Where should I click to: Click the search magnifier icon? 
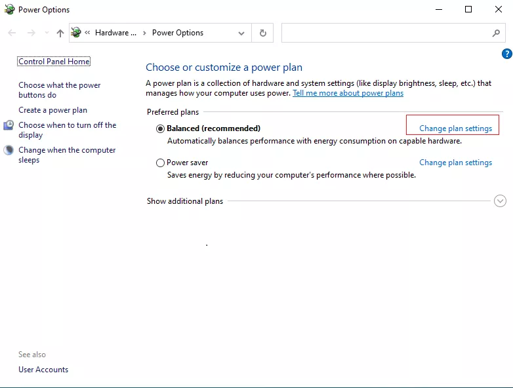pyautogui.click(x=496, y=33)
